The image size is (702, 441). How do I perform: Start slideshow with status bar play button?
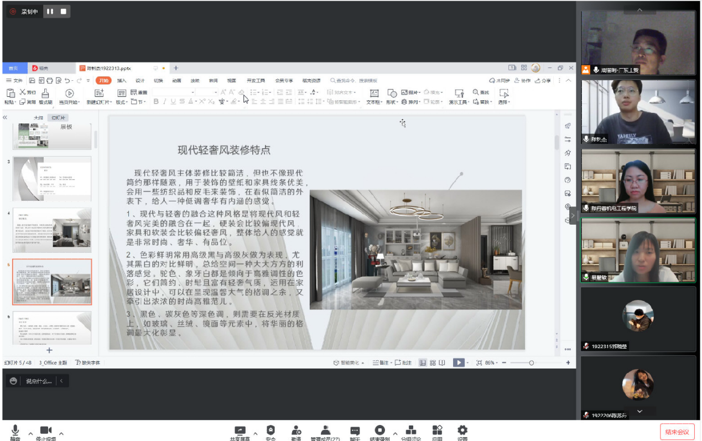coord(458,362)
